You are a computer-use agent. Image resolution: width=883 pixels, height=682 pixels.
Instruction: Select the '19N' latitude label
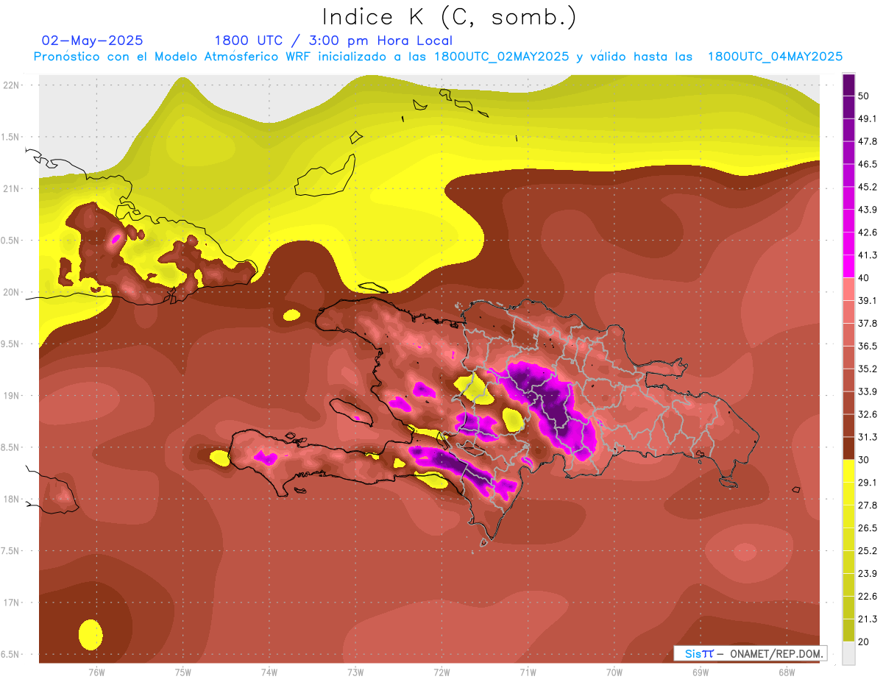coord(12,395)
